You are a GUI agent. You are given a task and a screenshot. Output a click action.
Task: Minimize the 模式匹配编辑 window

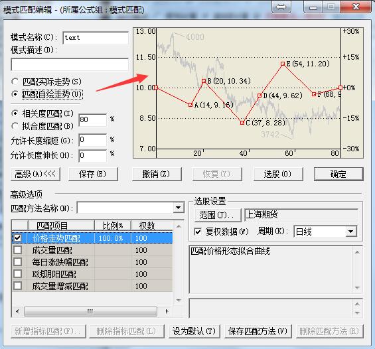313,7
